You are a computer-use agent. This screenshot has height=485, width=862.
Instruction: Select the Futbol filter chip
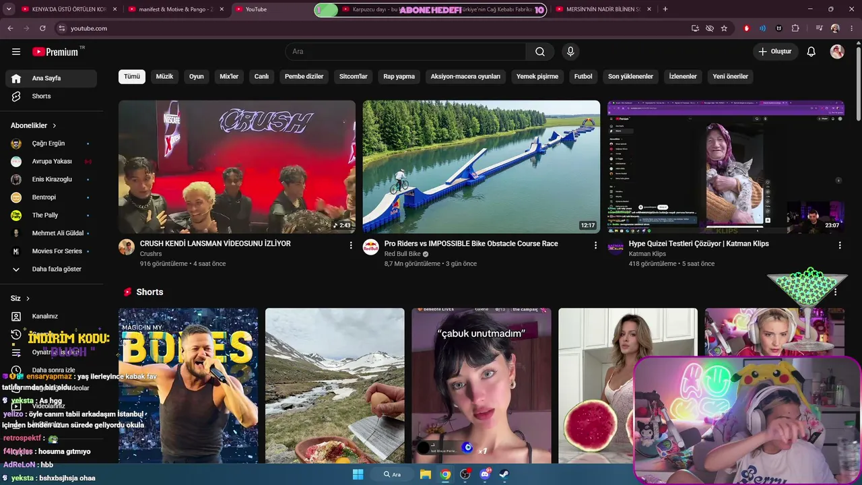tap(583, 77)
